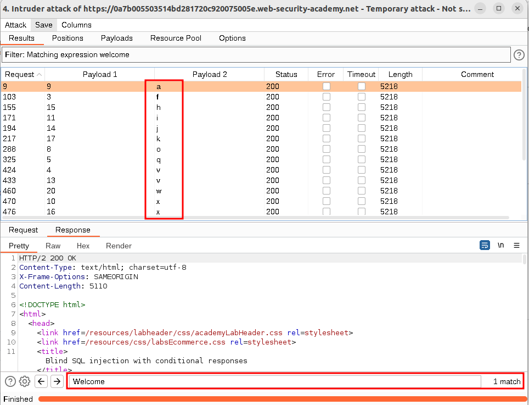This screenshot has height=405, width=529.
Task: Sort results by Length column
Action: (x=401, y=75)
